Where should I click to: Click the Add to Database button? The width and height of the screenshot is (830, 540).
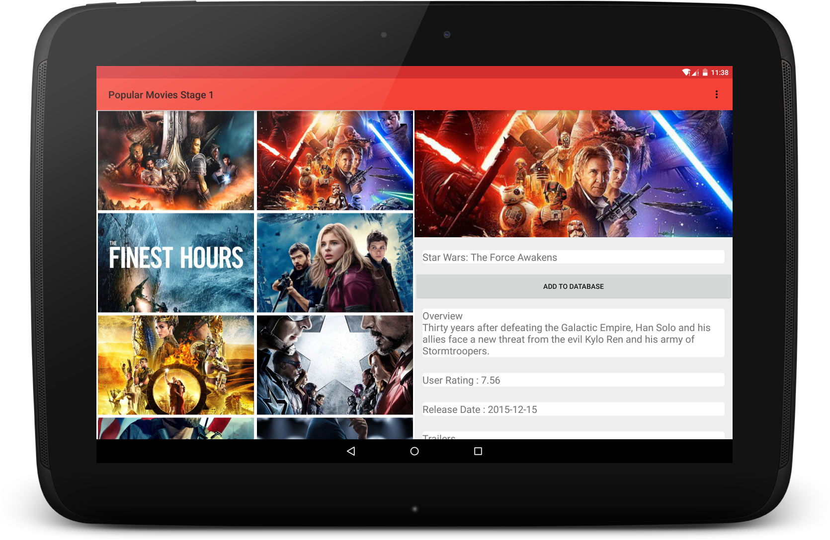point(574,286)
